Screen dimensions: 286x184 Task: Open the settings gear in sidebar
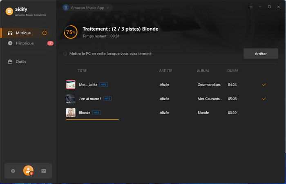pos(13,171)
